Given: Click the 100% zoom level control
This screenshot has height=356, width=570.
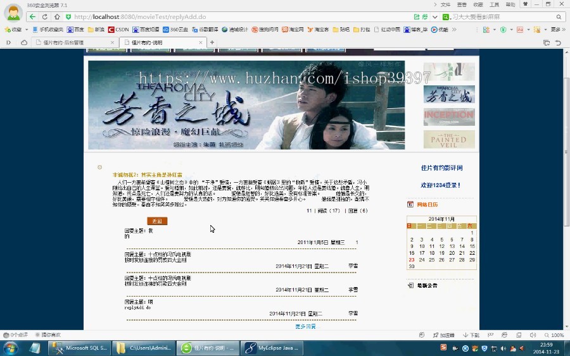Looking at the screenshot, I should click(x=554, y=335).
